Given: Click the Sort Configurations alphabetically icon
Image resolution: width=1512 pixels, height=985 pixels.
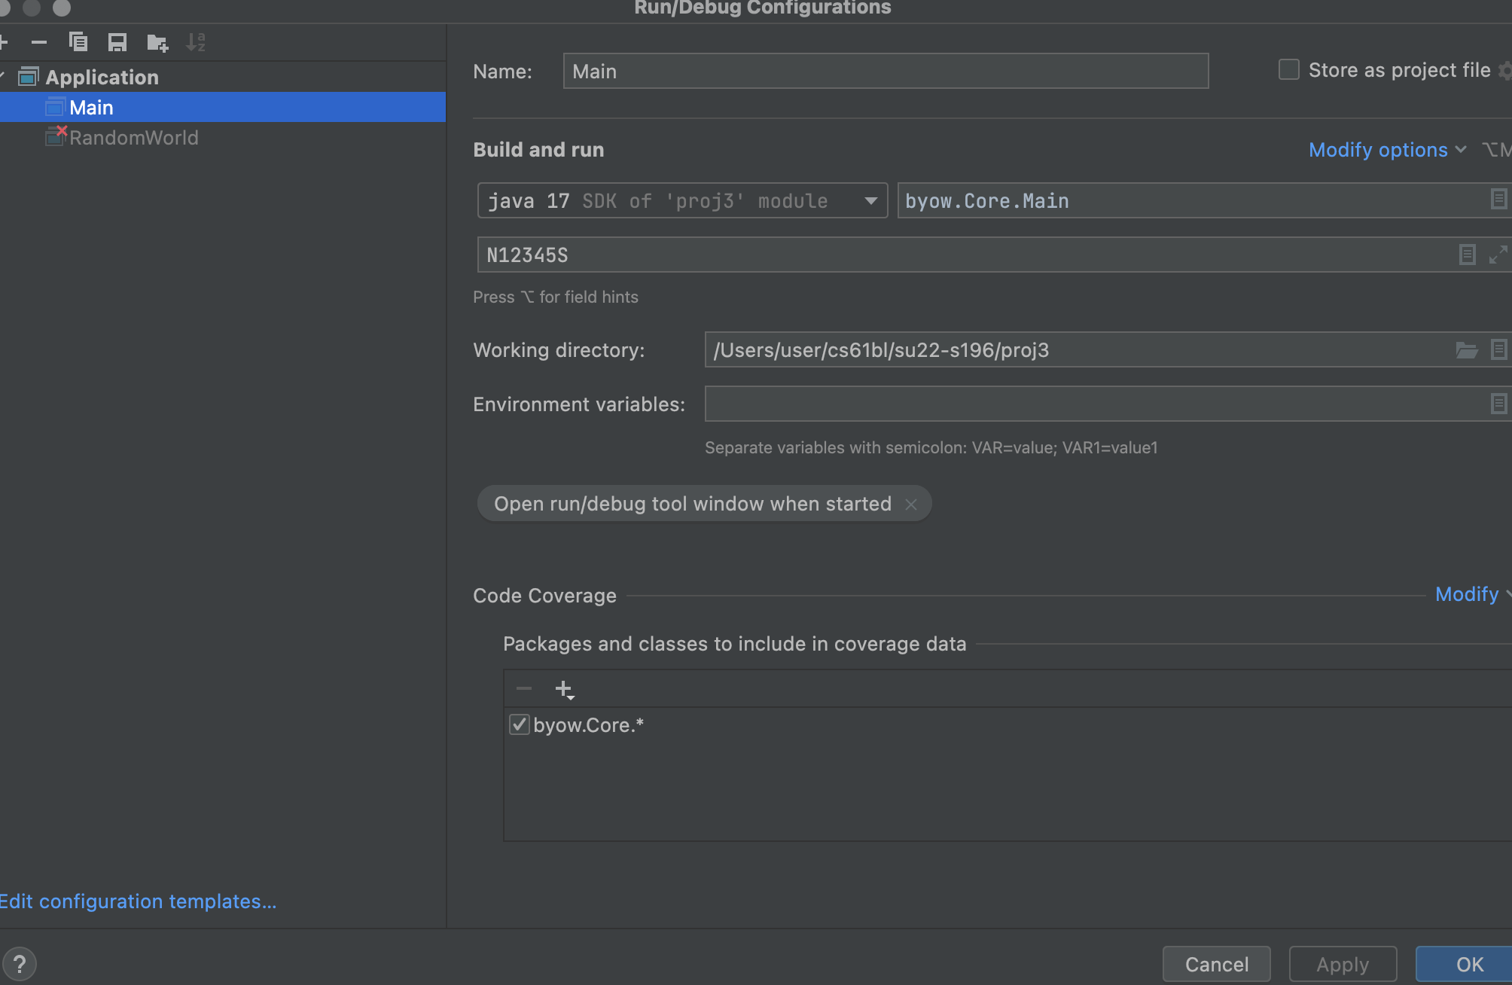Looking at the screenshot, I should [x=196, y=42].
